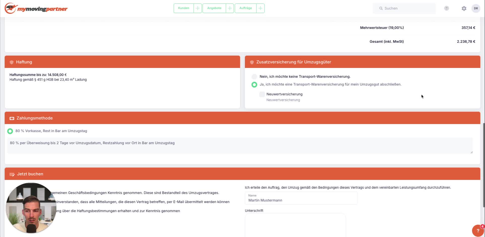Click the shield icon in Haftung header

coord(12,62)
